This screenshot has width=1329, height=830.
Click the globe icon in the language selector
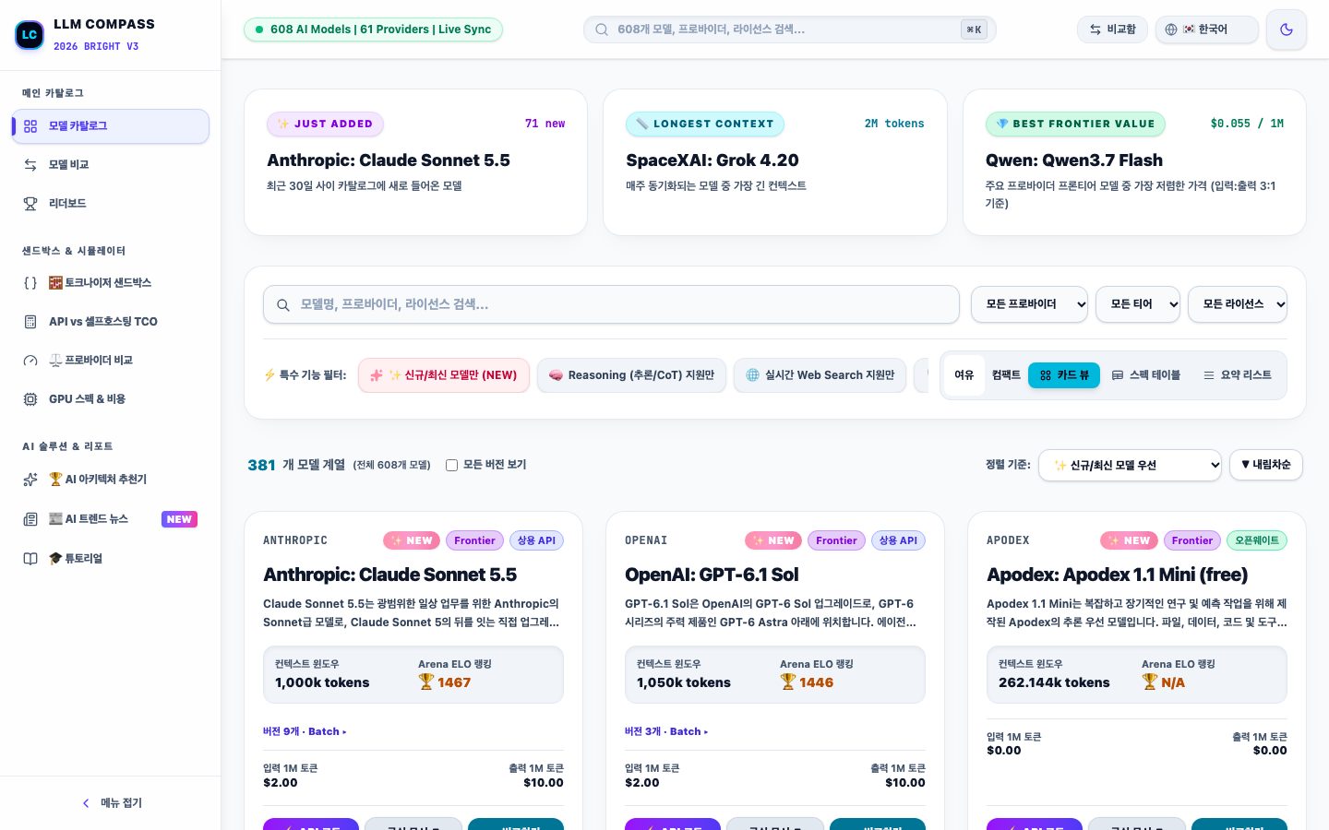coord(1171,30)
